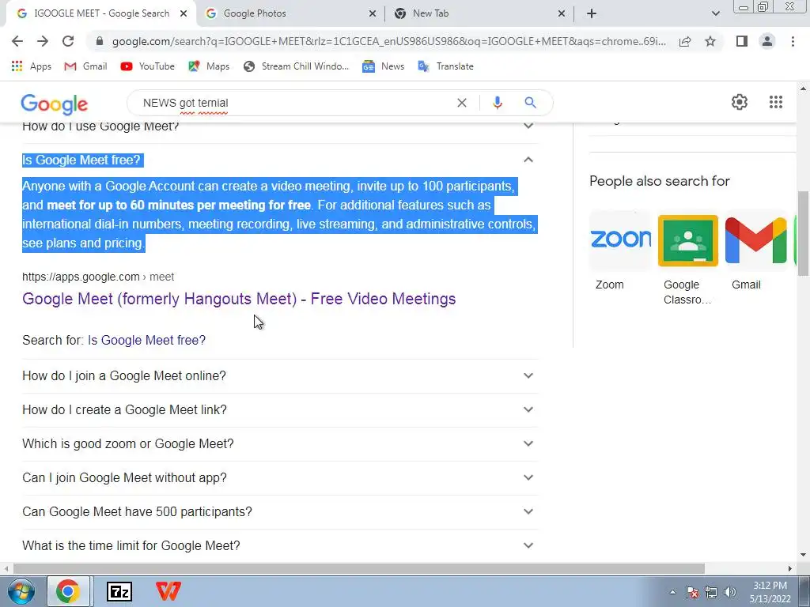The width and height of the screenshot is (810, 607).
Task: Open Chrome profile menu
Action: tap(767, 41)
